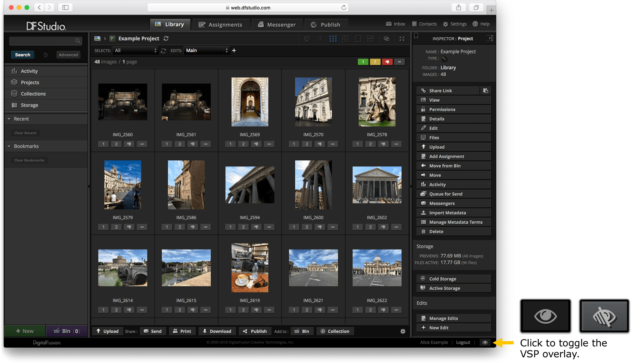Switch to Library tab
Screen dimensions: 640x363
coord(169,24)
